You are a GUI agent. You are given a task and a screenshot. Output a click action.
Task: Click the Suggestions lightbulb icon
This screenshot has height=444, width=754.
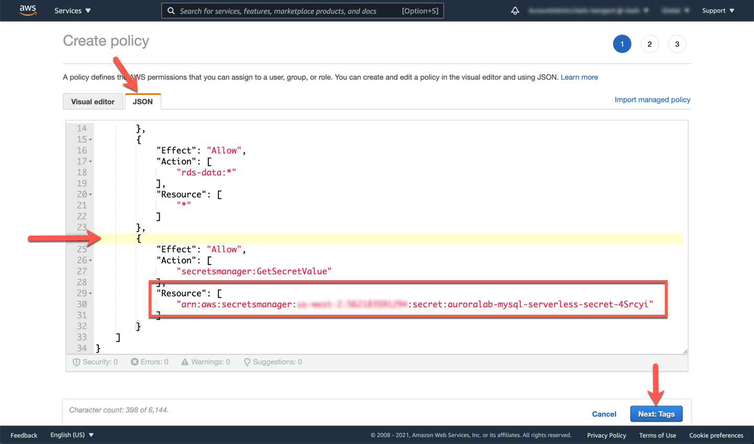point(247,362)
